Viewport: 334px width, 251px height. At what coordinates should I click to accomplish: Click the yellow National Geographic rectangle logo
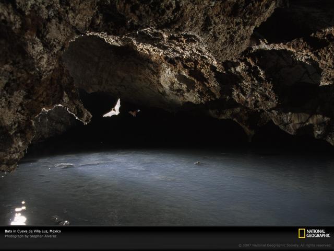[302, 233]
